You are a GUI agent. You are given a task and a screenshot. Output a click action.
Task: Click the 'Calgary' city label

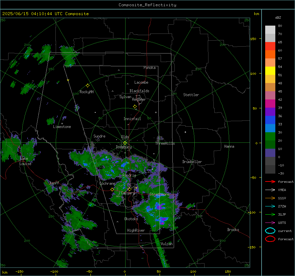[128, 193]
